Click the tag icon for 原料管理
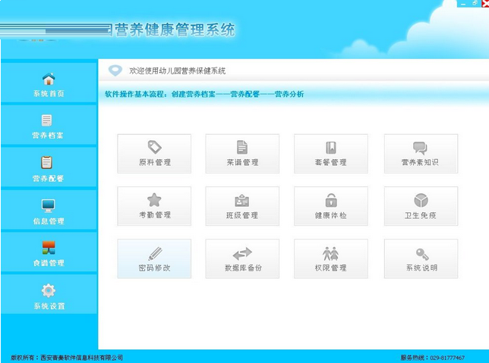The image size is (489, 363). point(154,147)
